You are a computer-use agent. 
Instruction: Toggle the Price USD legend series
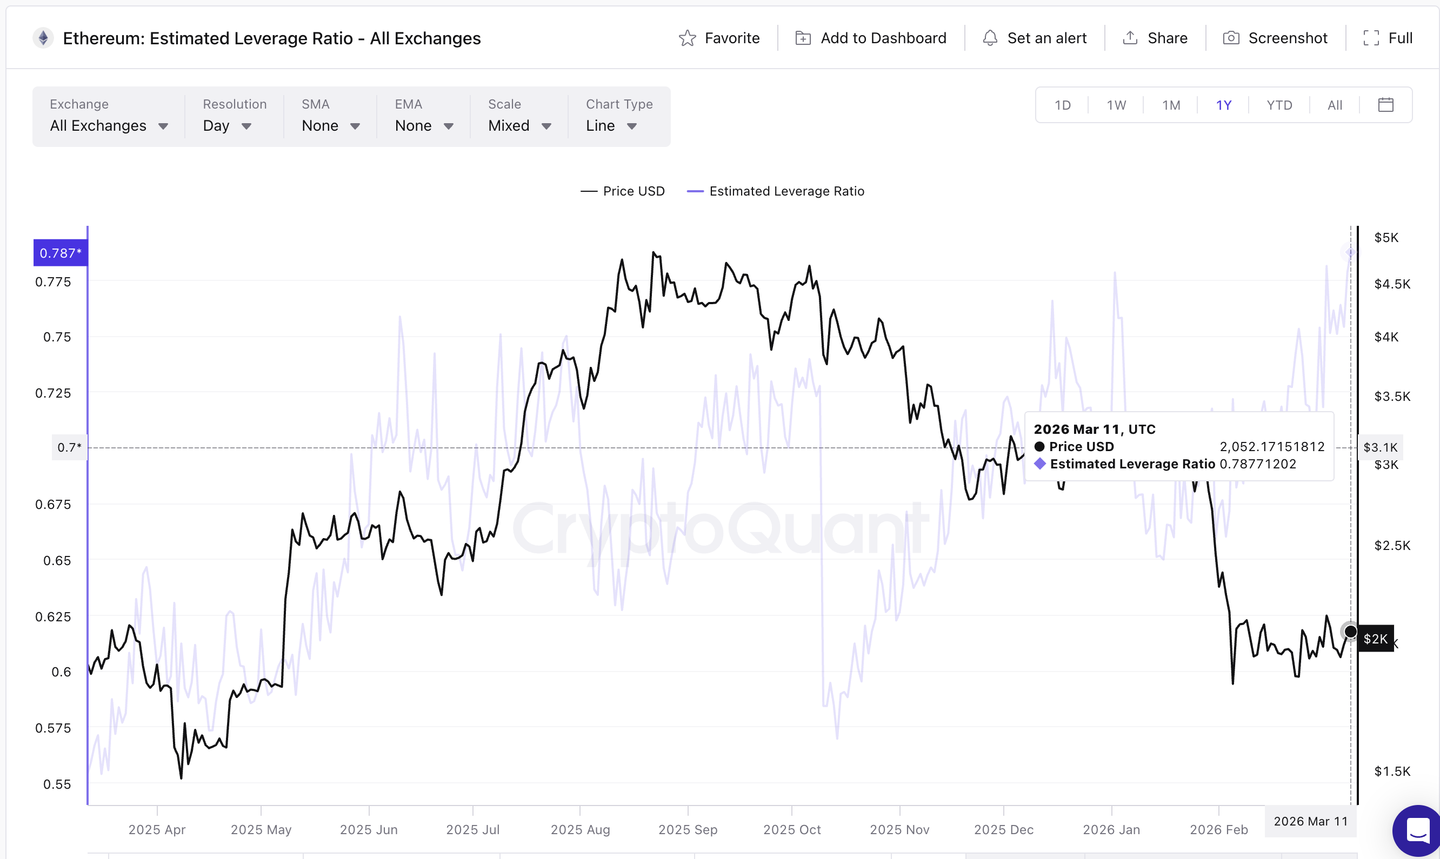(x=623, y=191)
